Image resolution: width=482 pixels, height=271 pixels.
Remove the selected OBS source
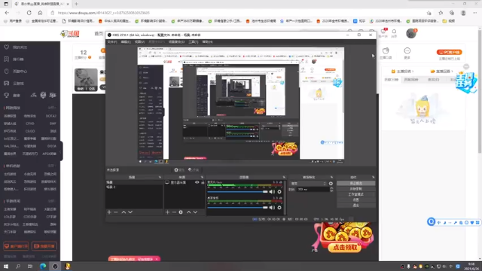click(x=174, y=212)
